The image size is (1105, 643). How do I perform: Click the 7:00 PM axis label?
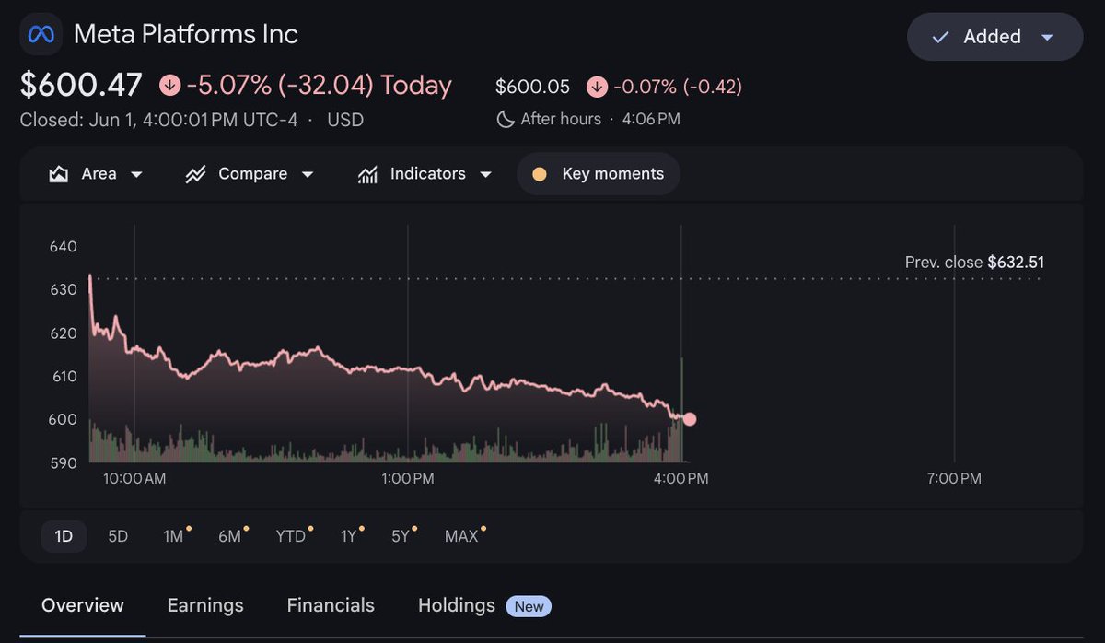pyautogui.click(x=955, y=479)
